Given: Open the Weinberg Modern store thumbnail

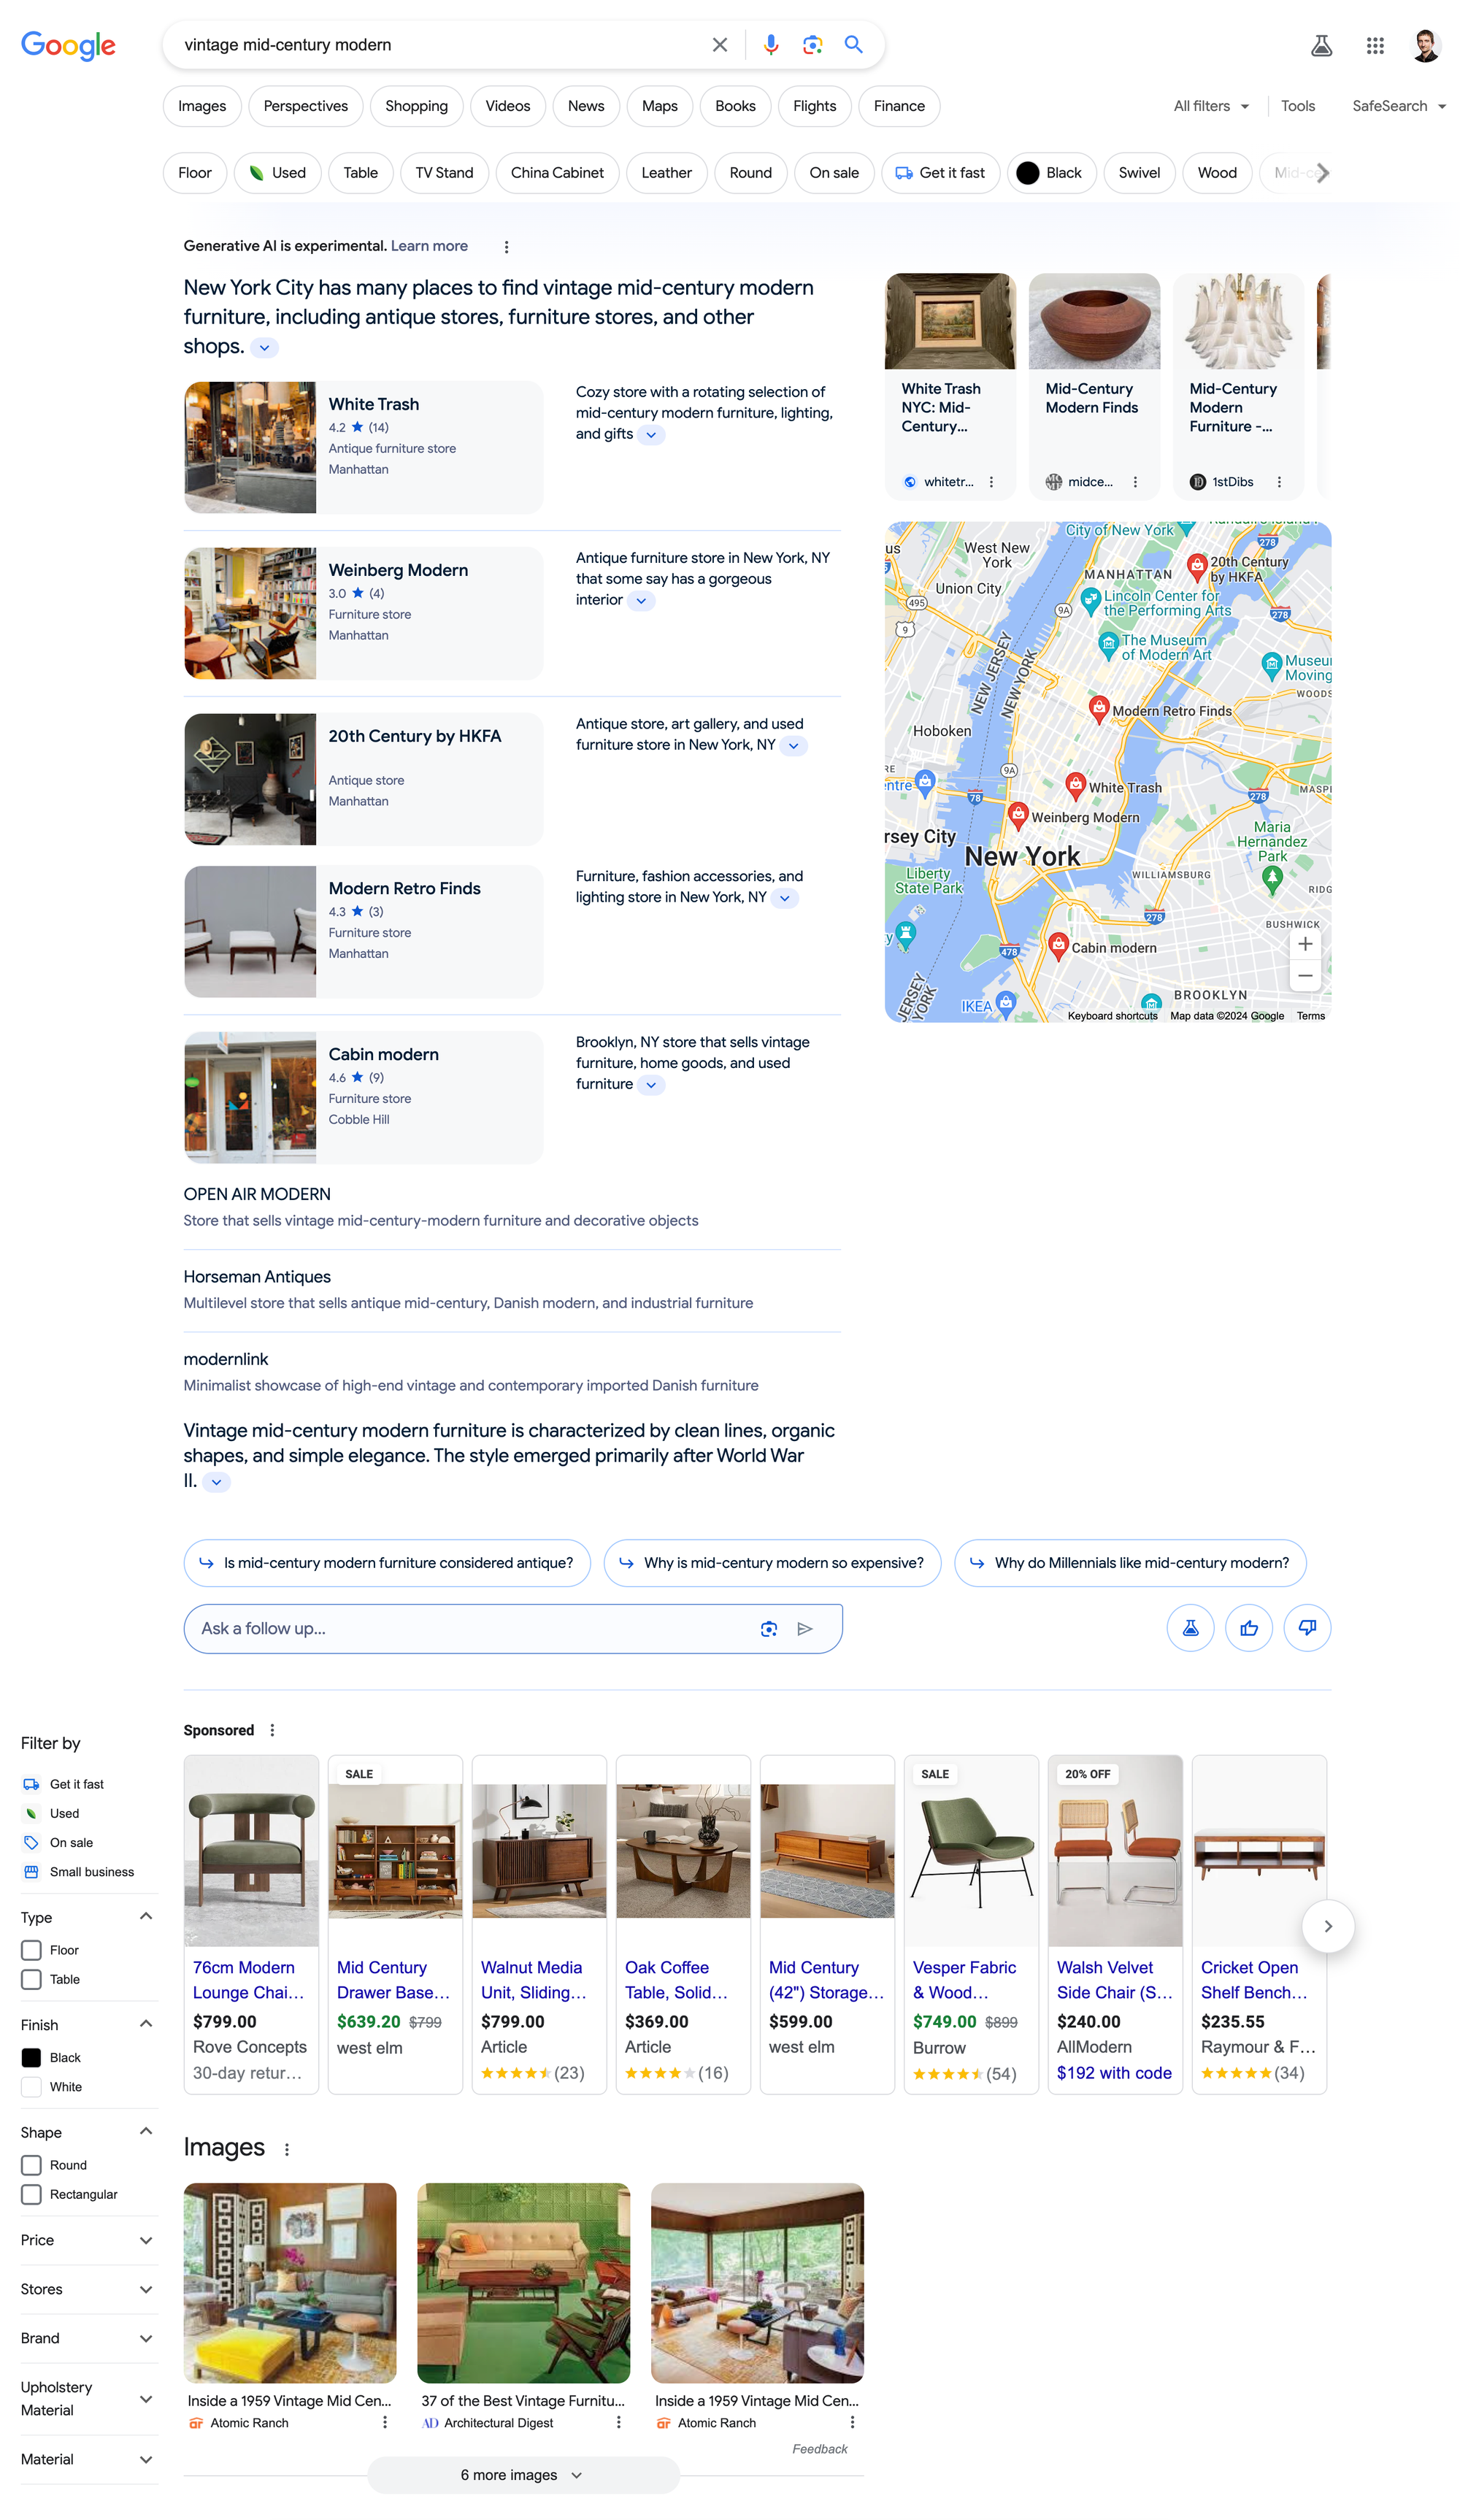Looking at the screenshot, I should 250,614.
